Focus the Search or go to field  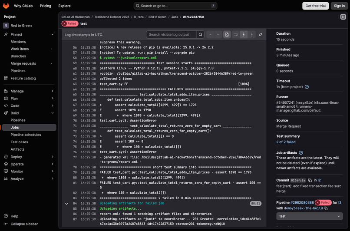(x=175, y=6)
